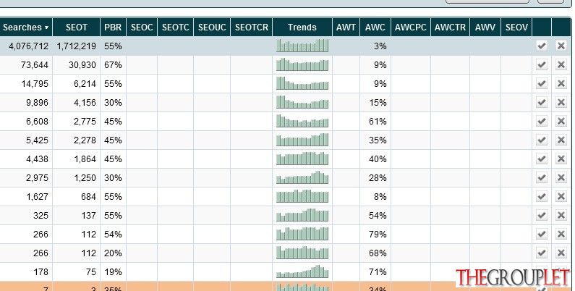Open trend chart for 4,076,712 row
The height and width of the screenshot is (291, 575).
pos(302,46)
